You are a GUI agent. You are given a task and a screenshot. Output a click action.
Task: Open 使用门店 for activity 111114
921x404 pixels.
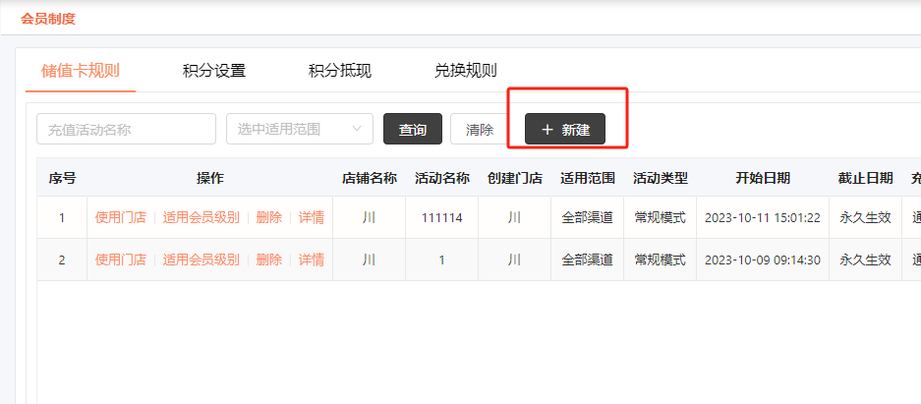coord(121,218)
